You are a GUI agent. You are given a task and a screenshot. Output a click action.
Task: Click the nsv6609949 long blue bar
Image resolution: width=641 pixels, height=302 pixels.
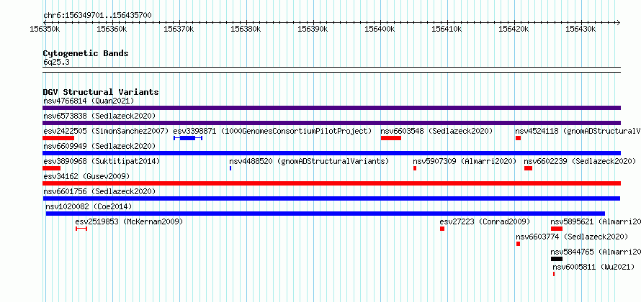[x=331, y=153]
